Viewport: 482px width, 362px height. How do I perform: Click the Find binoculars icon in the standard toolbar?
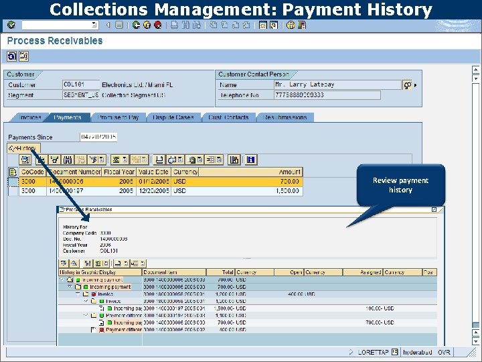[185, 25]
